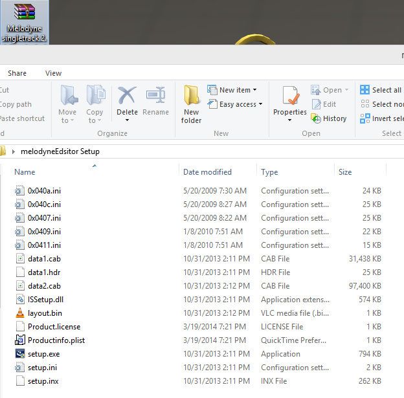Click the Invert selection icon
The image size is (404, 398).
365,118
